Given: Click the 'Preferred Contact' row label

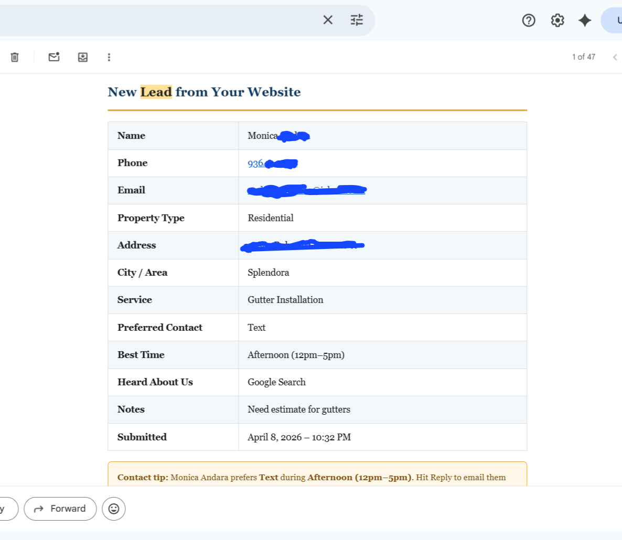Looking at the screenshot, I should click(x=160, y=328).
